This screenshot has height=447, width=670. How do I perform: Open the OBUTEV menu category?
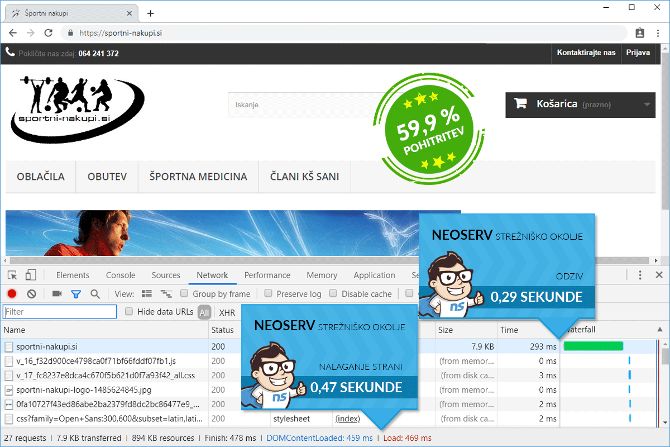click(107, 177)
